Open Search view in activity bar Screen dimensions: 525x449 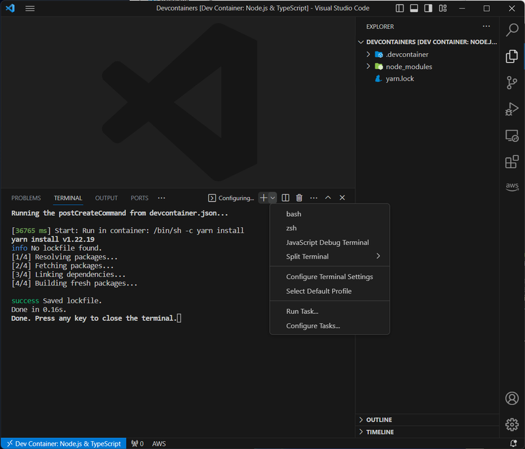512,30
